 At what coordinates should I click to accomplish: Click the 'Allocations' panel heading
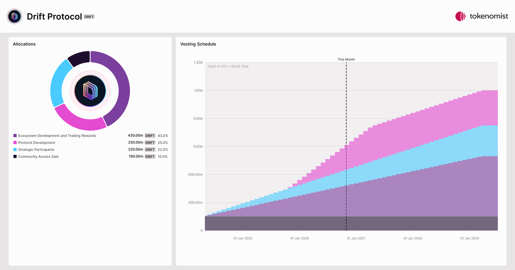(x=24, y=44)
